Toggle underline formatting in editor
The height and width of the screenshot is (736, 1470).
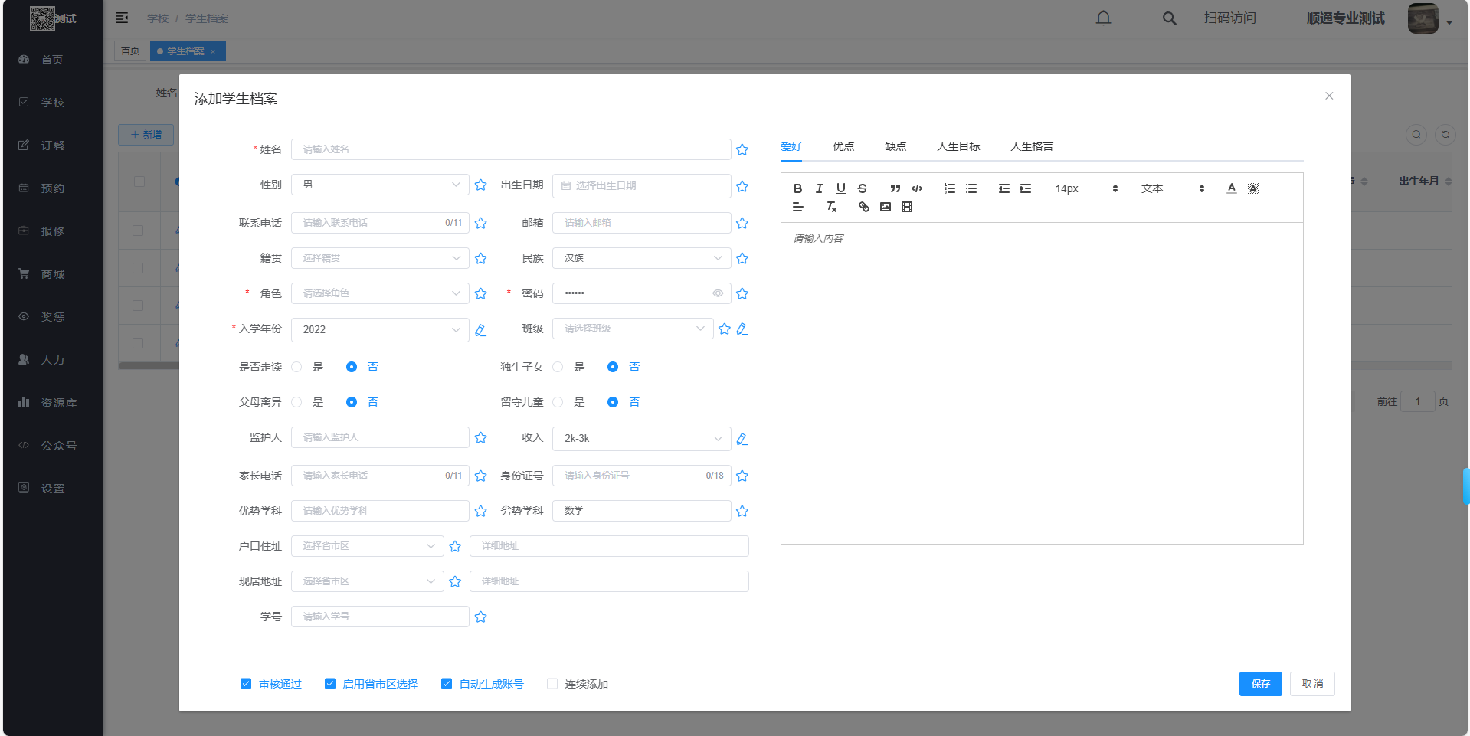click(840, 188)
